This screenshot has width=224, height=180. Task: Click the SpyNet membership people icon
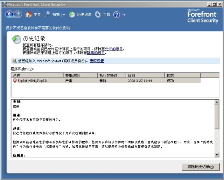click(x=14, y=61)
